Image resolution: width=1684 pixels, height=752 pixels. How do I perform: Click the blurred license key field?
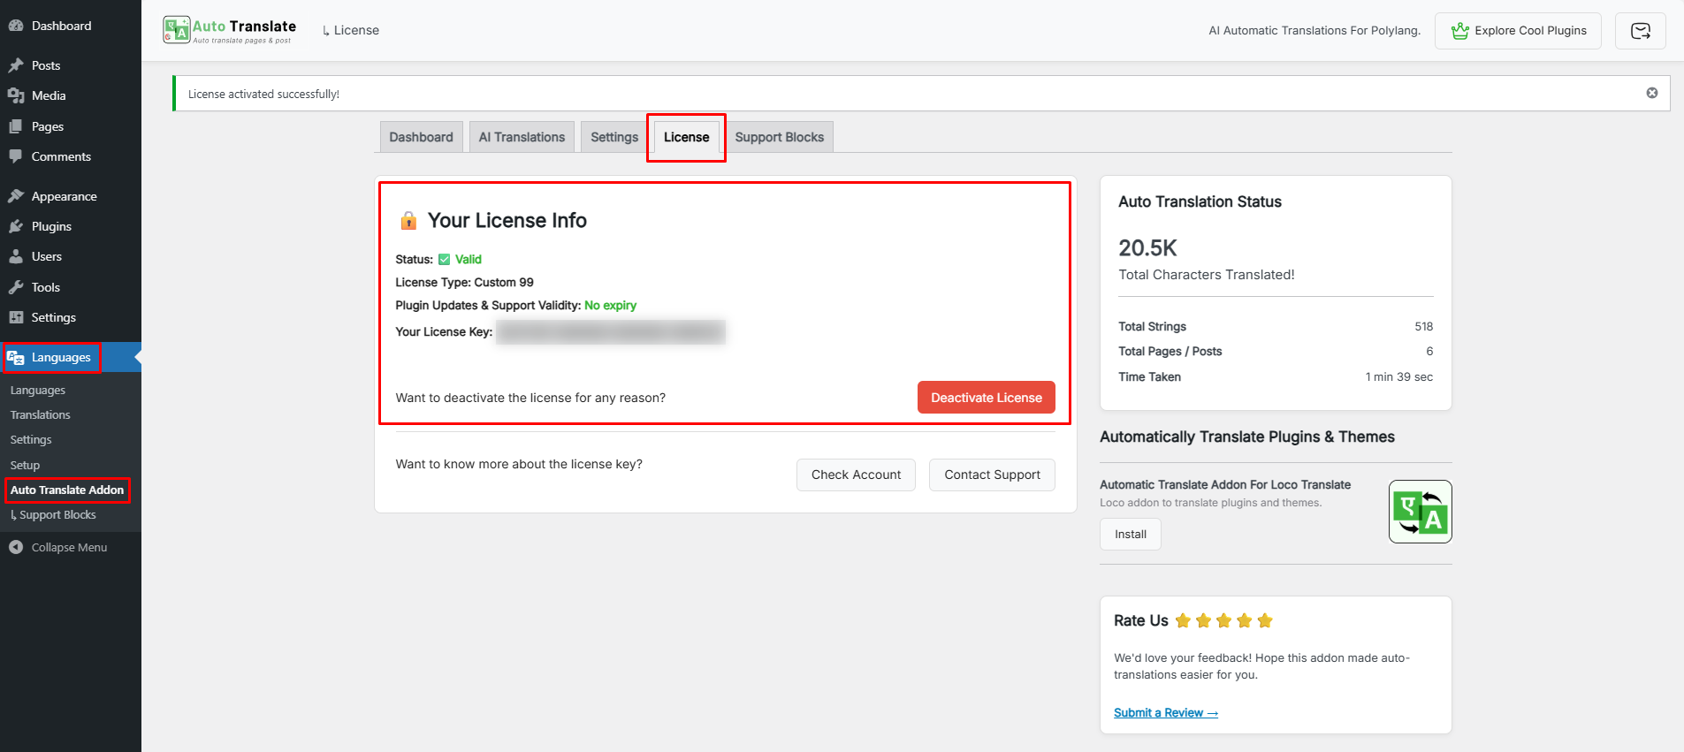611,331
